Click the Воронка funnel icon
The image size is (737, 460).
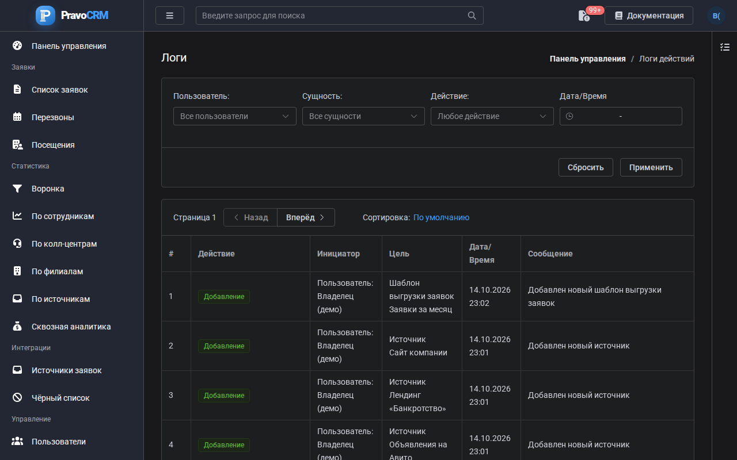coord(17,189)
